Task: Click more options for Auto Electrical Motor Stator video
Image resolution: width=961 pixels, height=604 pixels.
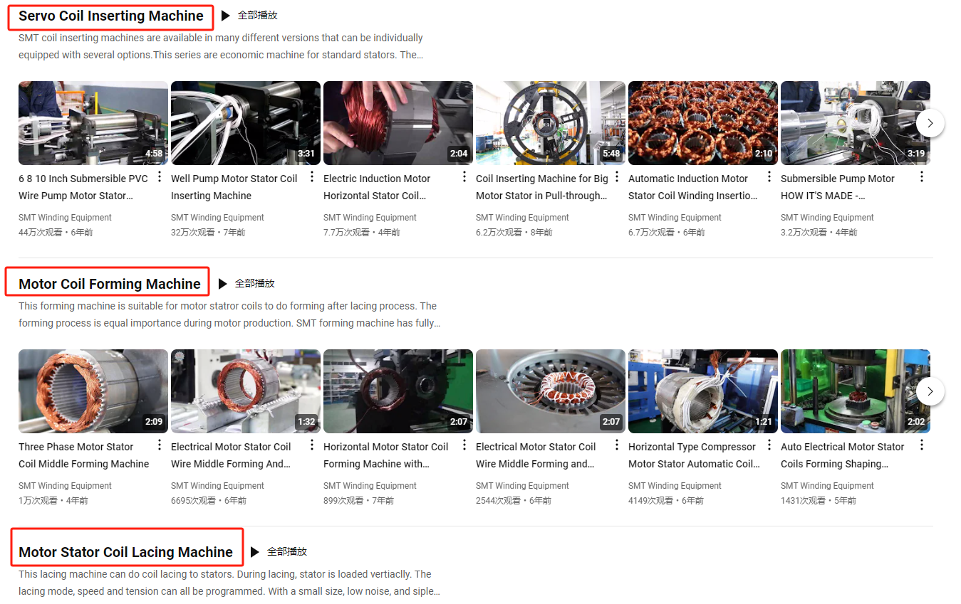Action: point(922,445)
